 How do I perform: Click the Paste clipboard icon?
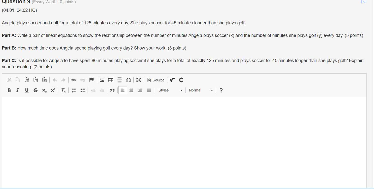point(27,80)
